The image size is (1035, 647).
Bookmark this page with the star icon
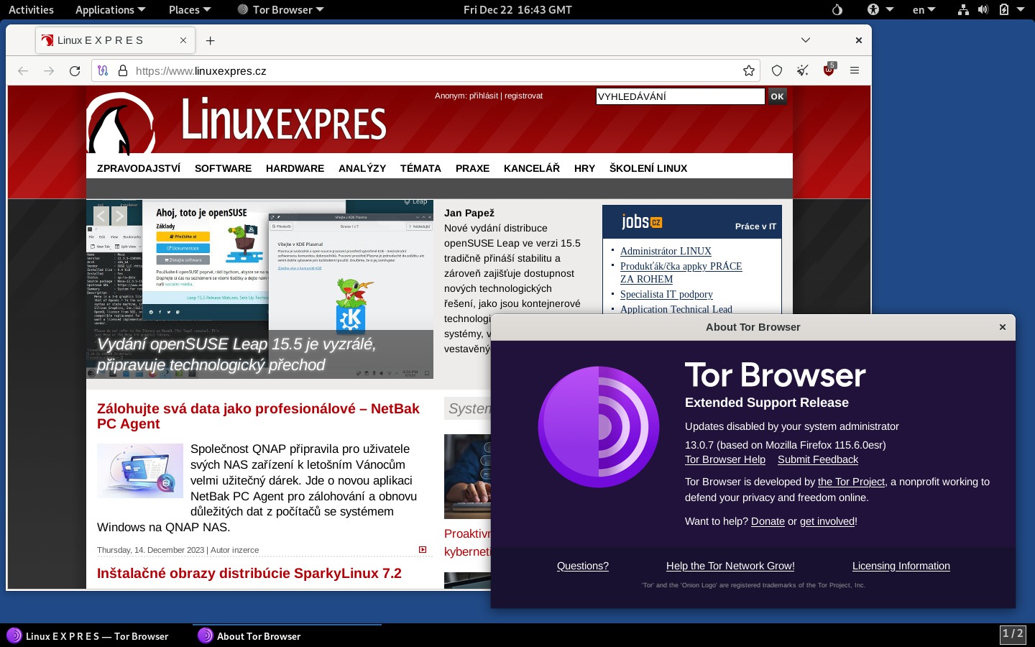click(x=749, y=70)
